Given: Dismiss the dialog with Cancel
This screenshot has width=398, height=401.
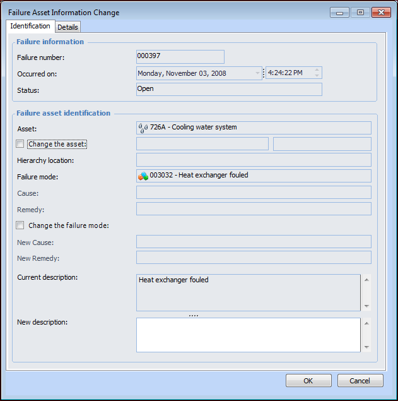Looking at the screenshot, I should coord(360,381).
